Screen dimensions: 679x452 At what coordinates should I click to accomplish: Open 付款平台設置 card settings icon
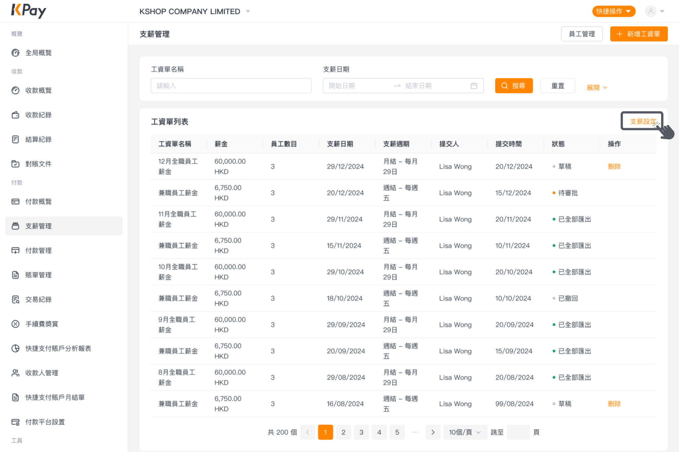15,422
